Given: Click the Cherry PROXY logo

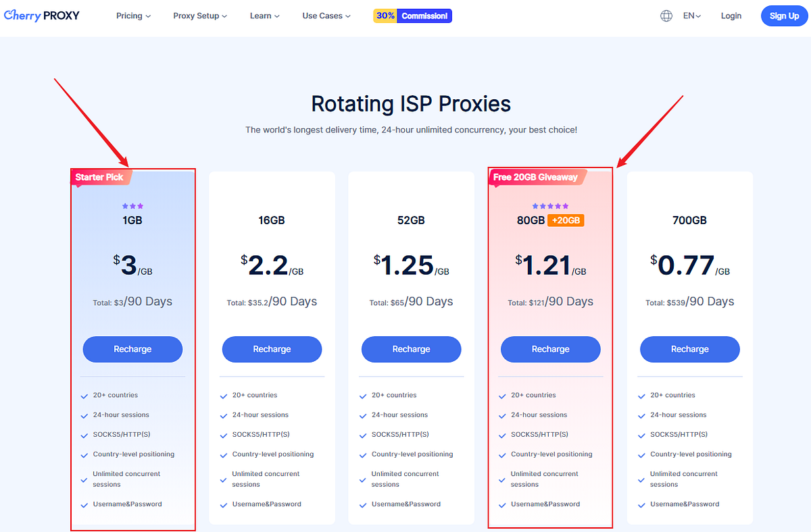Looking at the screenshot, I should (41, 15).
